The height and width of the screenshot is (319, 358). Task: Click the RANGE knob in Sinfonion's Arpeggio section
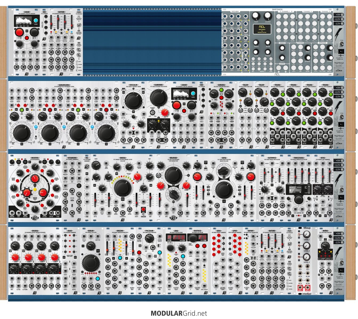tap(330, 57)
